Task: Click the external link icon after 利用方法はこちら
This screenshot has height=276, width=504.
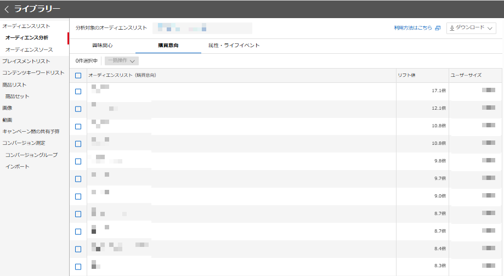Action: (438, 28)
